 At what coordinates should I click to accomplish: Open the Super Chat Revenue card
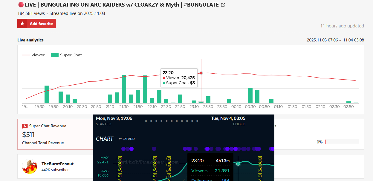[55, 134]
